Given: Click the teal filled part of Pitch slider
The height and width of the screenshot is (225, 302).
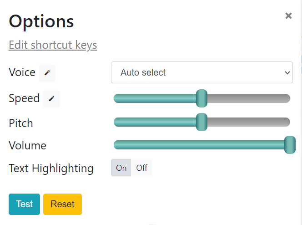Looking at the screenshot, I should pyautogui.click(x=155, y=122).
